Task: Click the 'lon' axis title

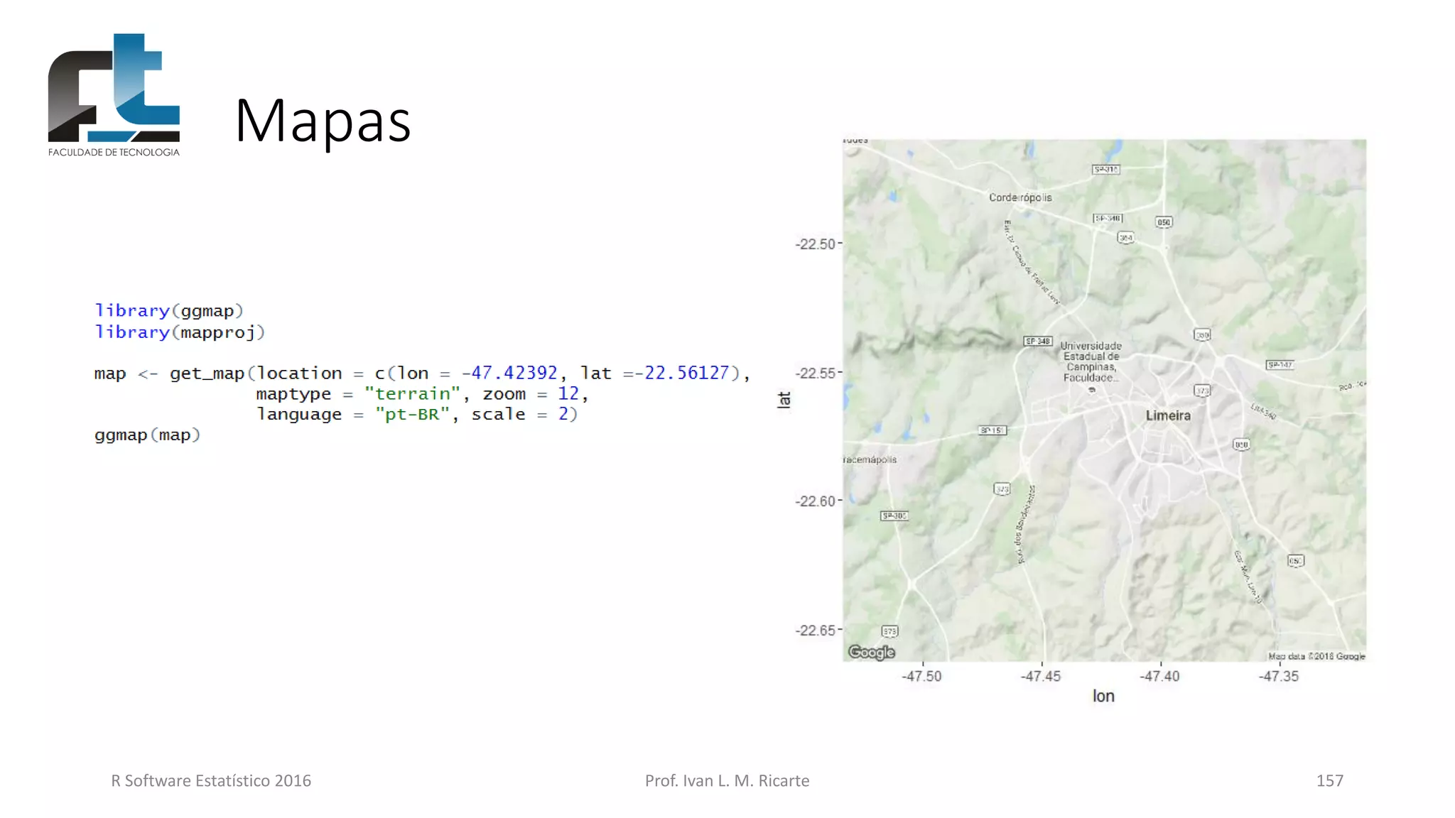Action: click(x=1103, y=697)
